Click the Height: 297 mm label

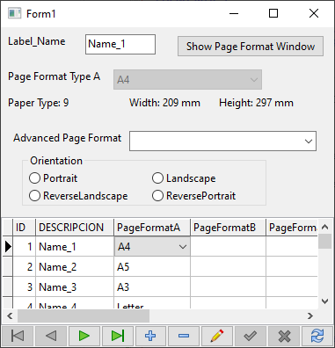point(256,103)
